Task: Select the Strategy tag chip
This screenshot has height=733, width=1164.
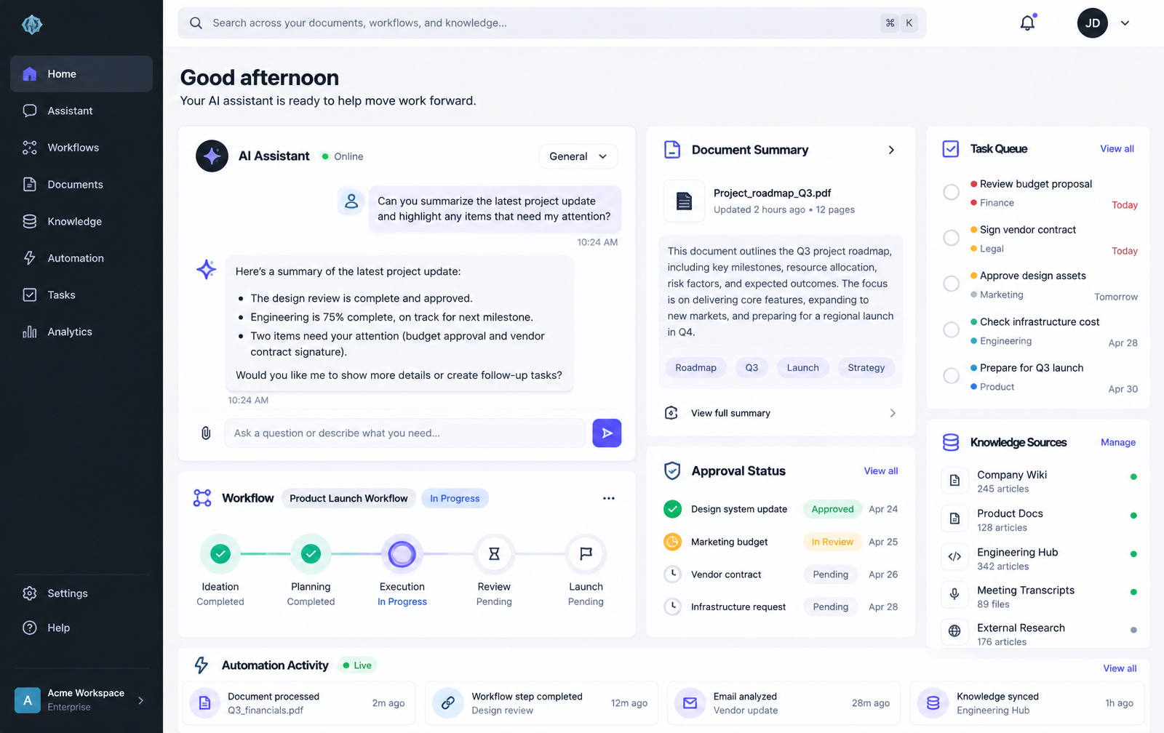Action: 866,368
